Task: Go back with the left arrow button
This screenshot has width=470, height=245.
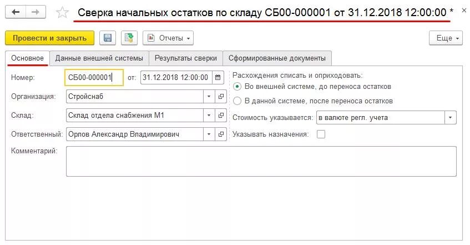Action: coord(16,12)
